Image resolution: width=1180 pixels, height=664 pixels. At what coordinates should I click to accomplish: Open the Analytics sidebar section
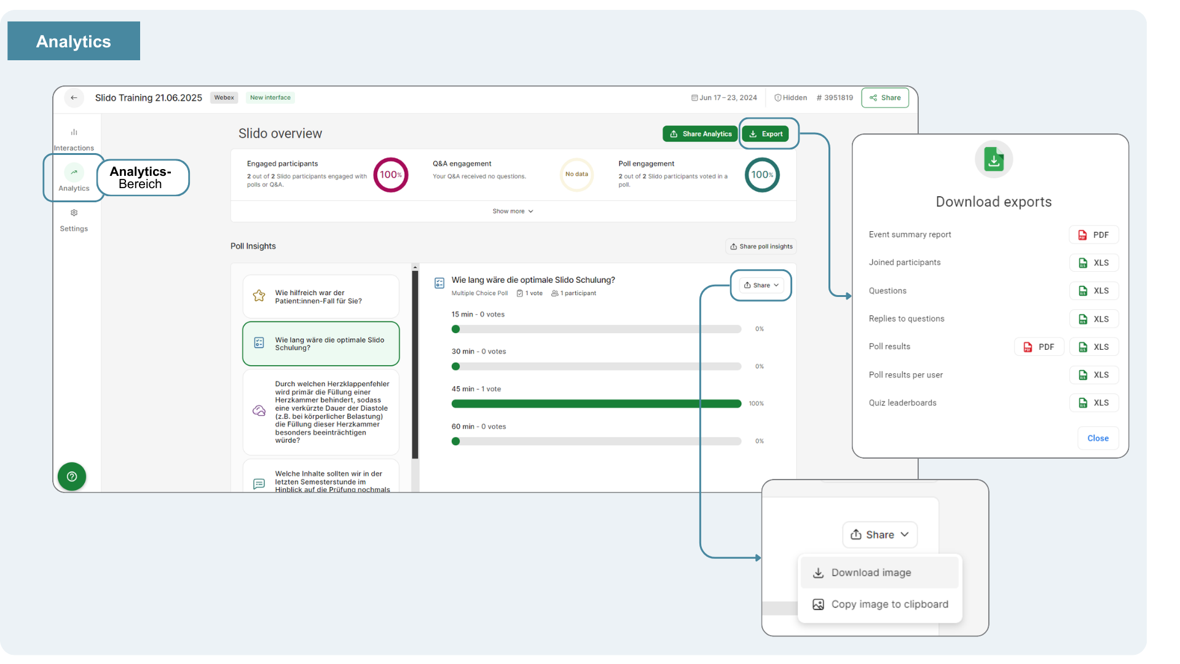74,179
